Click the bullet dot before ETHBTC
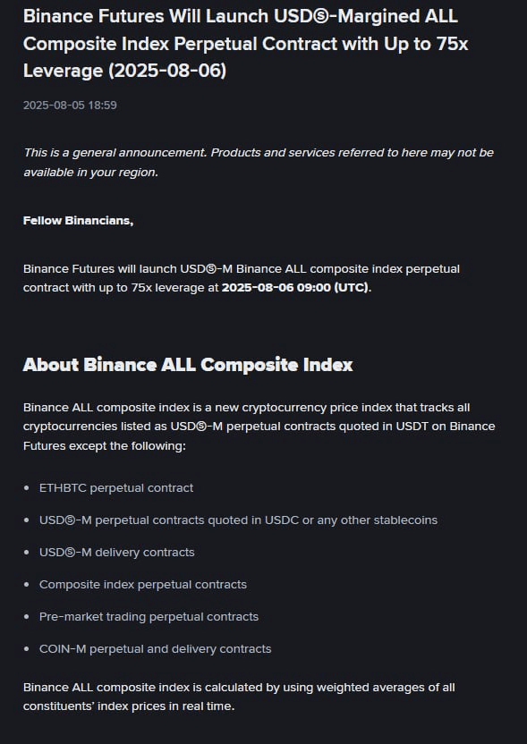The image size is (527, 744). click(x=27, y=487)
